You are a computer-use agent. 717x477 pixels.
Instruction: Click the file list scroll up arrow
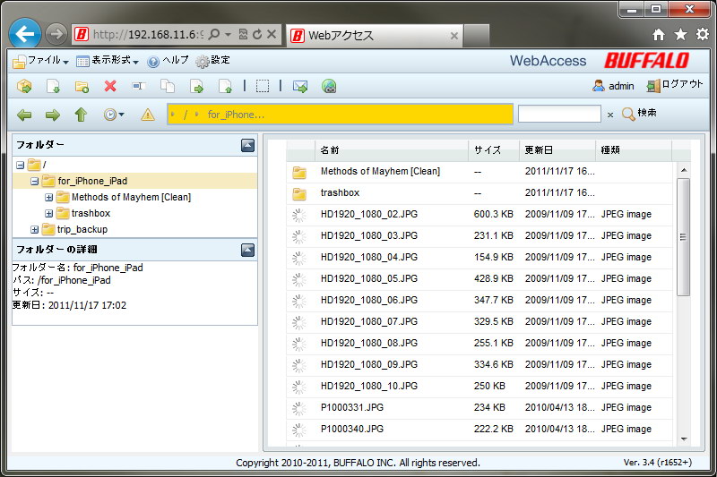pos(684,170)
